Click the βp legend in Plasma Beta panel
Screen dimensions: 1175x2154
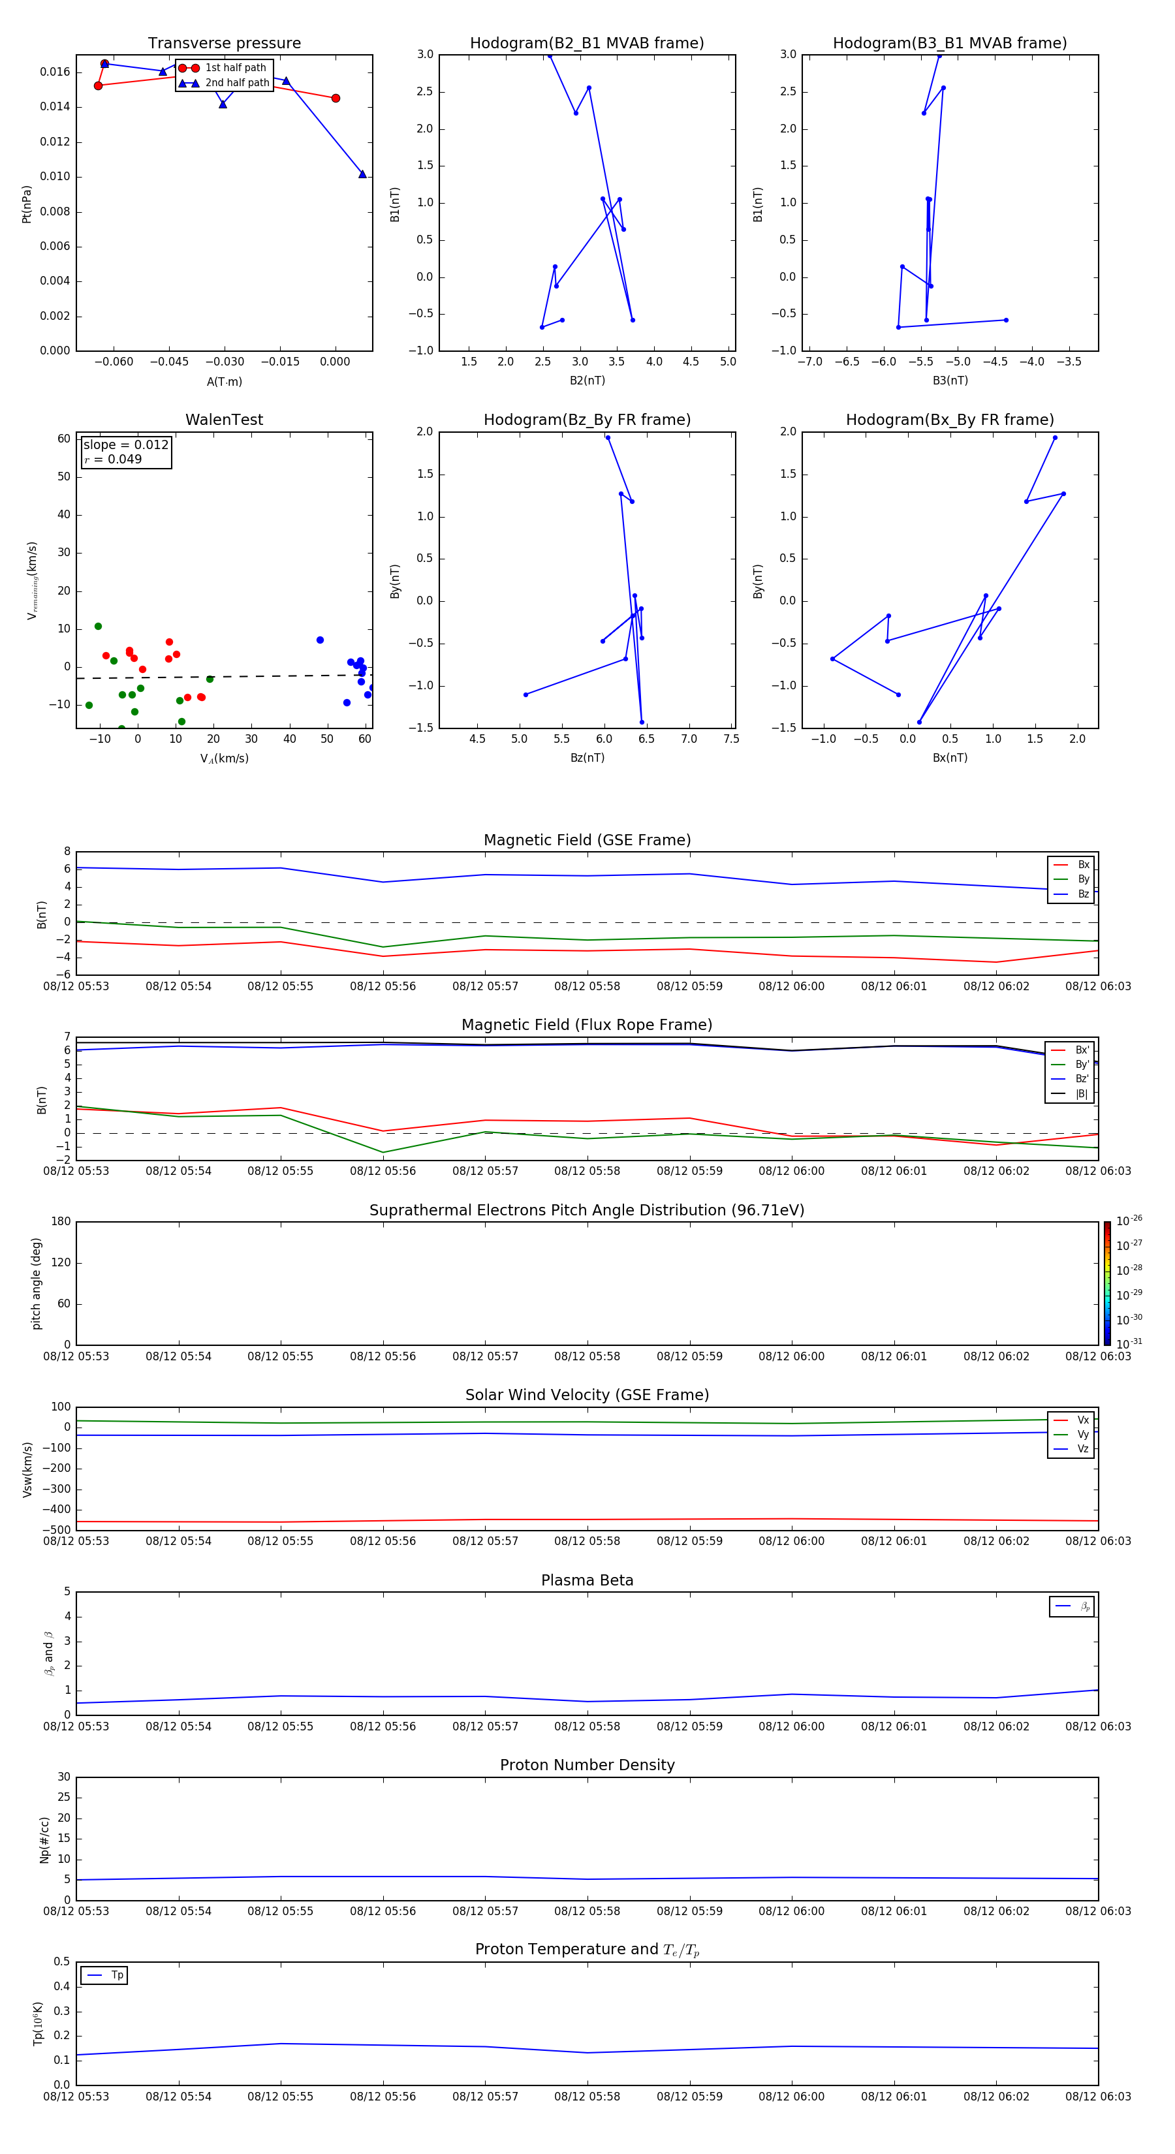[x=1072, y=1606]
